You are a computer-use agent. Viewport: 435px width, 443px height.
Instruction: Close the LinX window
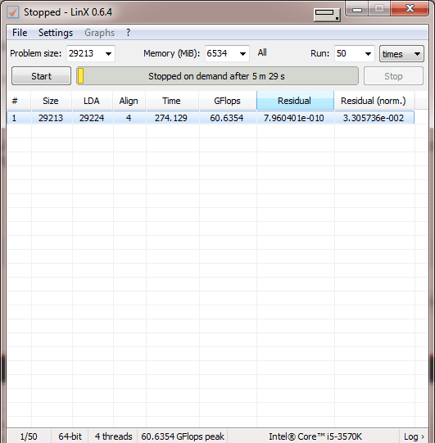[x=410, y=9]
